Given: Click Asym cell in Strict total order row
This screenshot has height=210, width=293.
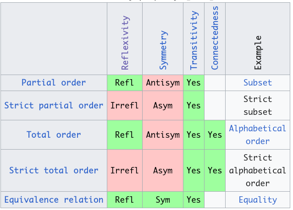Looking at the screenshot, I should [163, 171].
